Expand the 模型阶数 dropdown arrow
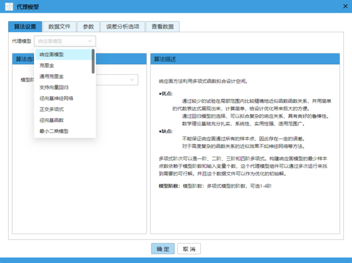 coord(133,79)
